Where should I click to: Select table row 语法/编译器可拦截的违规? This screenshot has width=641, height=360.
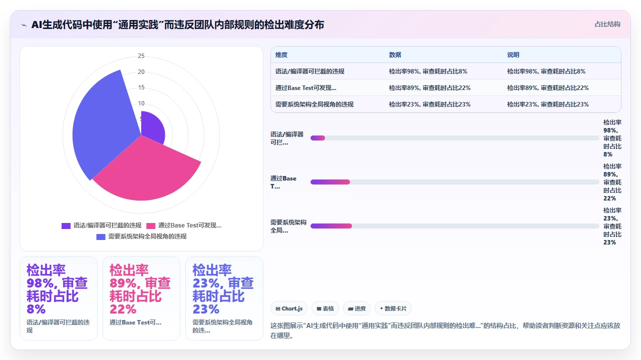pos(446,71)
